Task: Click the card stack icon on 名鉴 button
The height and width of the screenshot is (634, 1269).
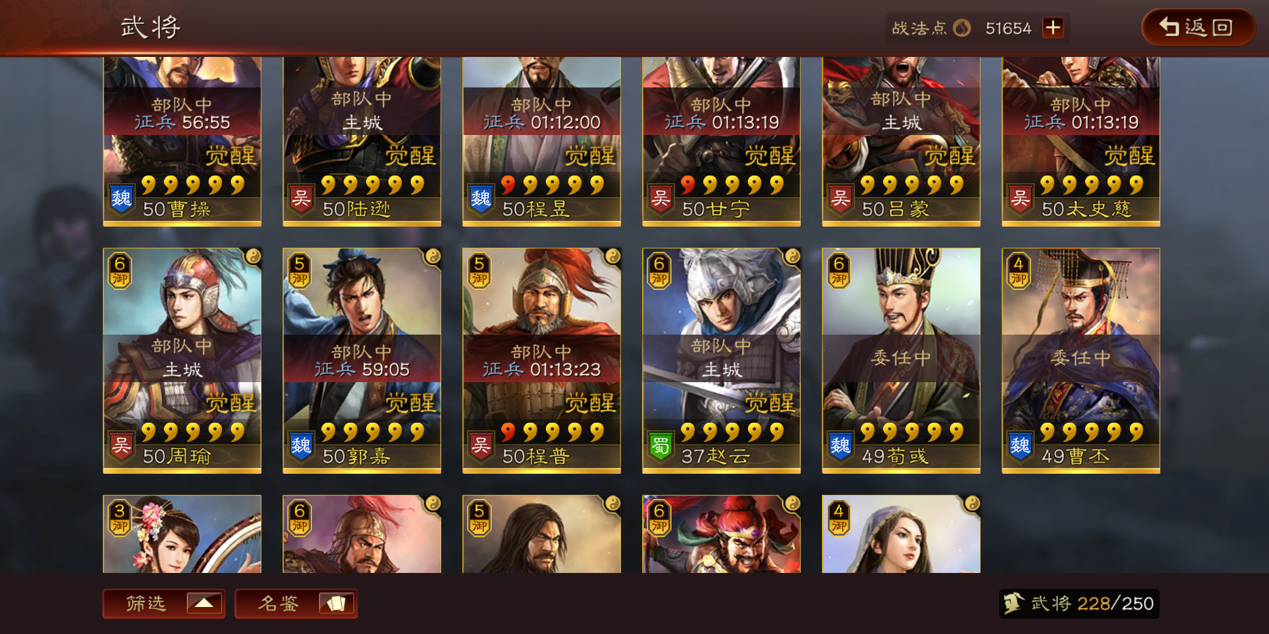Action: (x=337, y=603)
